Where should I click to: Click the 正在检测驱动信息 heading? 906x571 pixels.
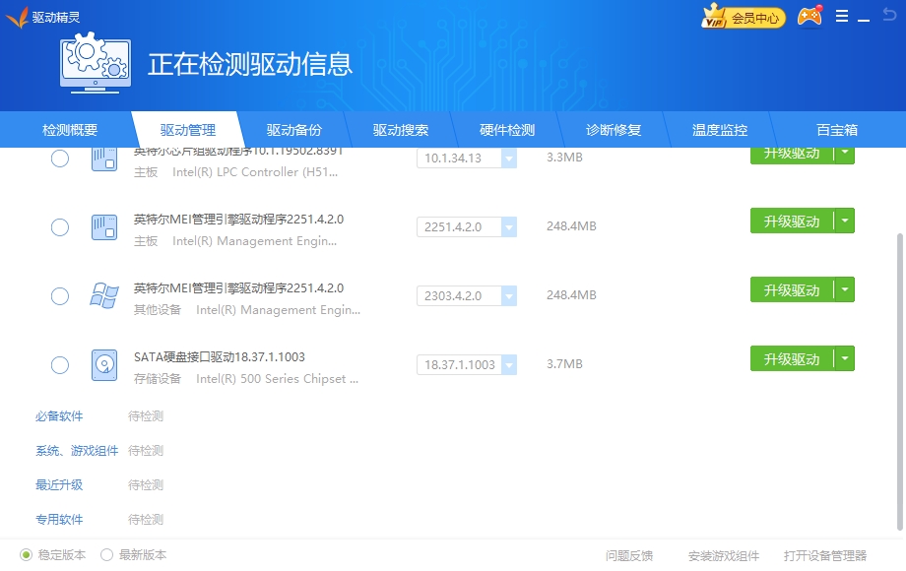249,64
